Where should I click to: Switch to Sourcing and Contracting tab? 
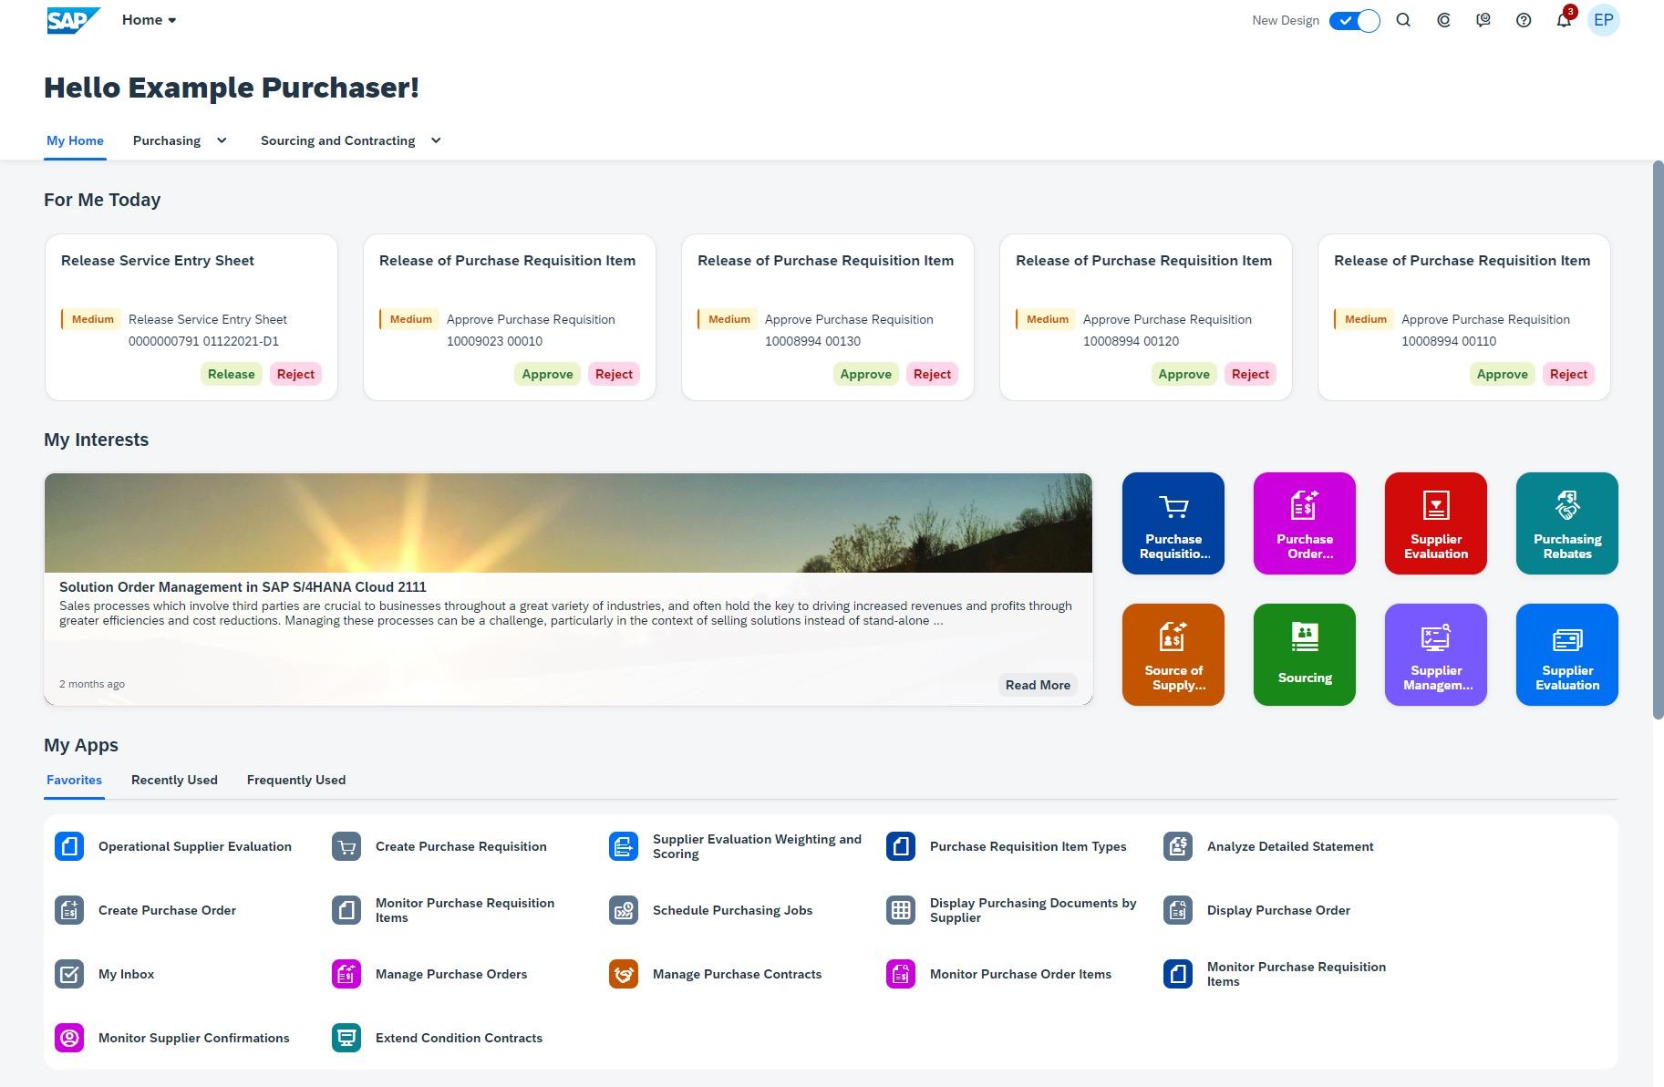(x=337, y=140)
